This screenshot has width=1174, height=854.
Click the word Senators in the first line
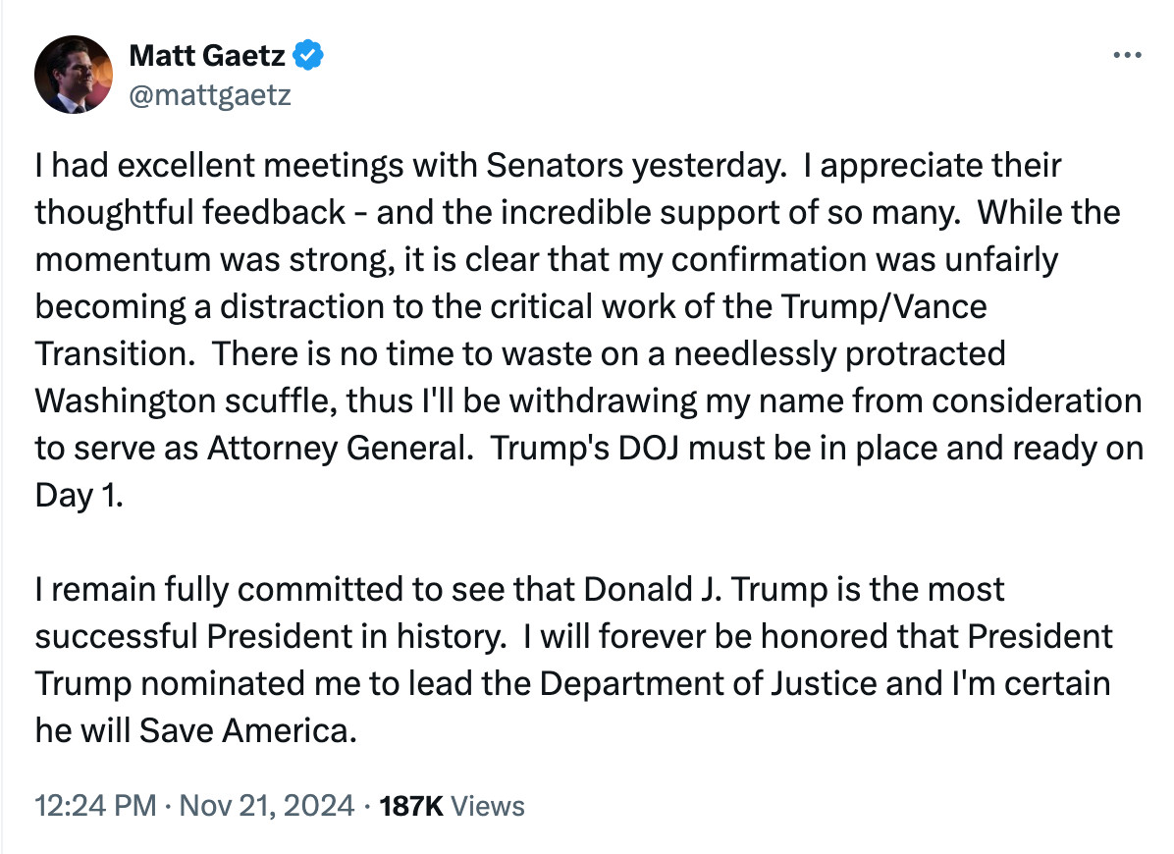(554, 166)
